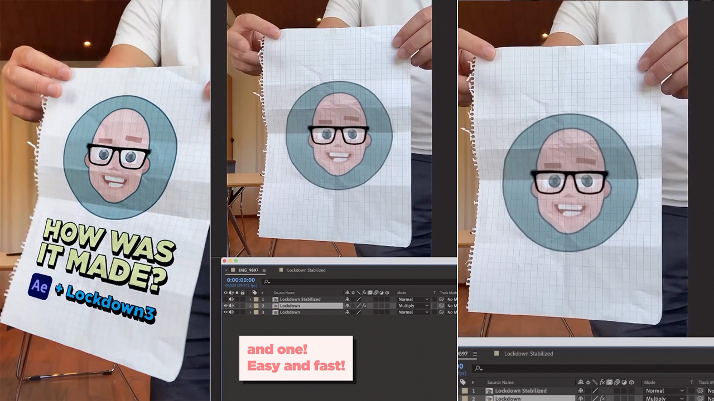Click search magnifier icon in middle timeline
Viewport: 714px width, 401px height.
(267, 282)
